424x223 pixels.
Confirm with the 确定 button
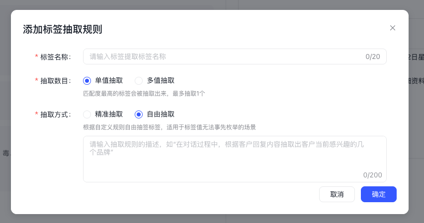click(x=378, y=194)
